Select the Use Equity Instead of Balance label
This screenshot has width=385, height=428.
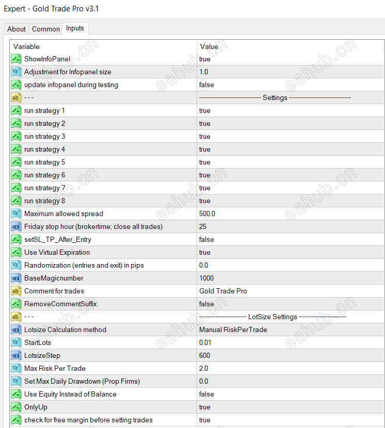(x=70, y=394)
